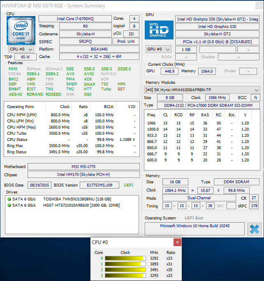Click the SSPEC SR2FQ field

click(x=86, y=41)
